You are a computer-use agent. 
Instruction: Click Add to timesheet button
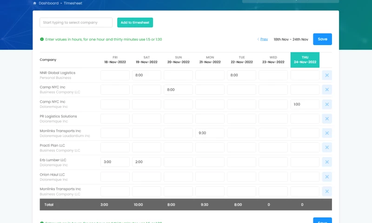pyautogui.click(x=135, y=22)
